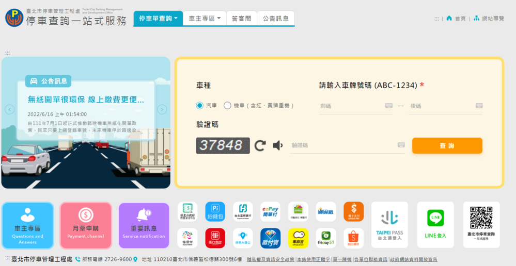The height and width of the screenshot is (266, 516).
Task: Expand the 車主專區 dropdown menu
Action: tap(205, 19)
